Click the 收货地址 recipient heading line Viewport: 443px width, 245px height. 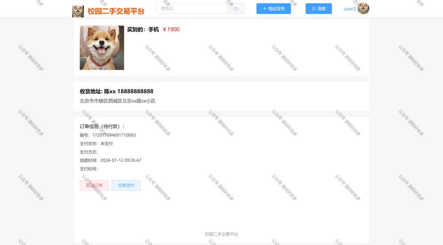click(x=116, y=92)
